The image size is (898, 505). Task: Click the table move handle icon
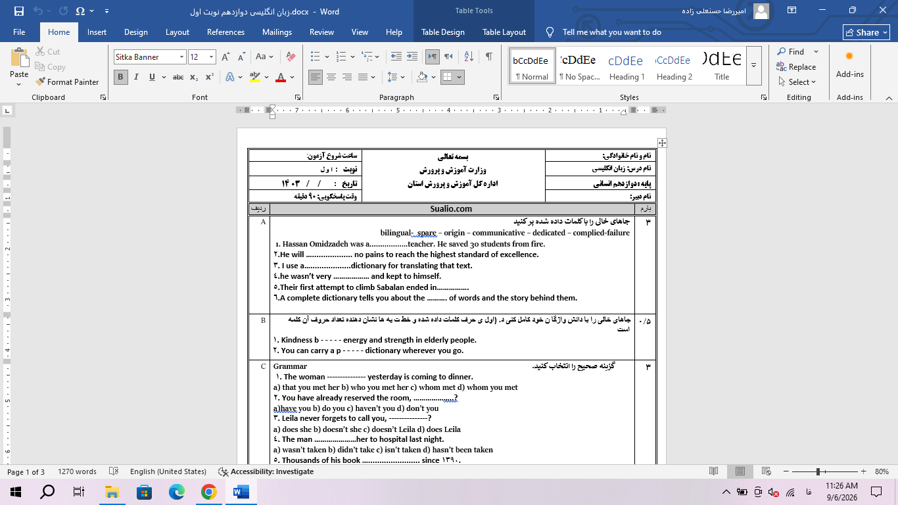coord(662,143)
